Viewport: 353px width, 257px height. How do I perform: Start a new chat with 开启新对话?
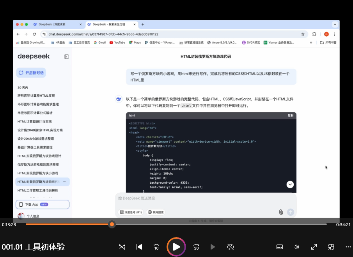[x=31, y=73]
